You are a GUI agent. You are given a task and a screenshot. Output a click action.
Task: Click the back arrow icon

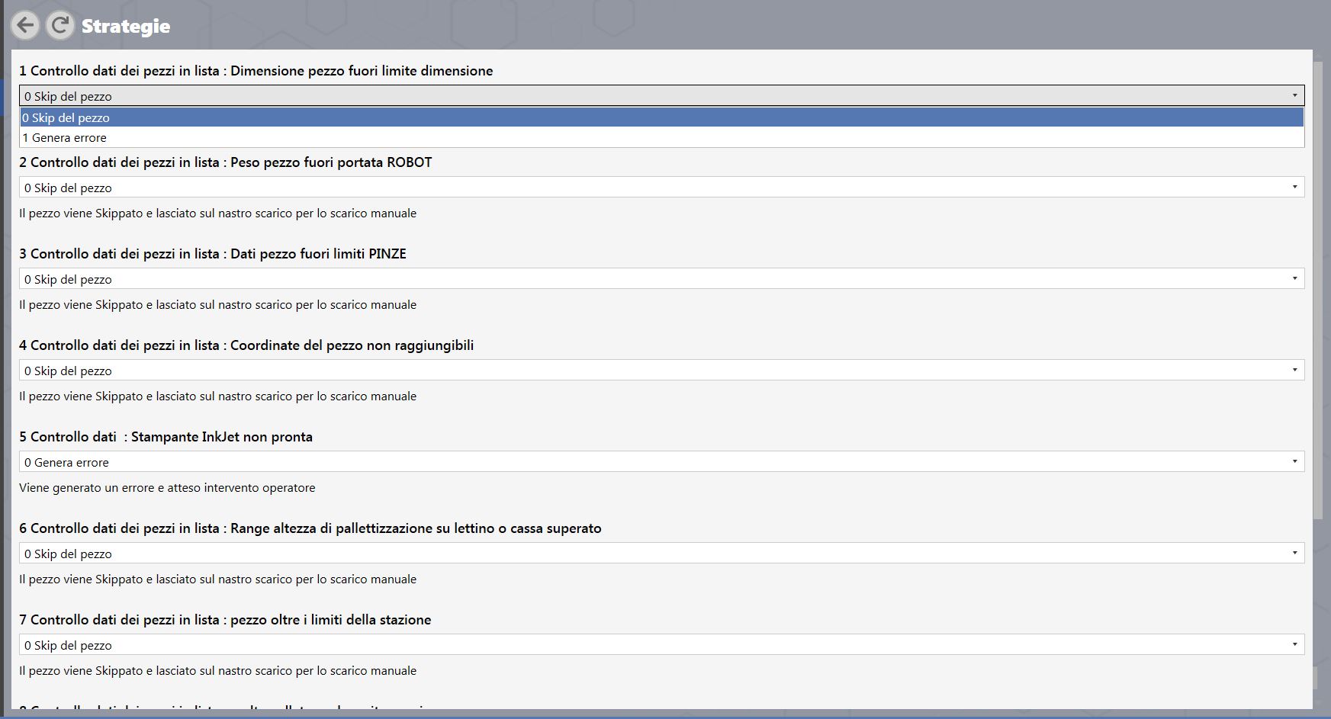pos(25,25)
